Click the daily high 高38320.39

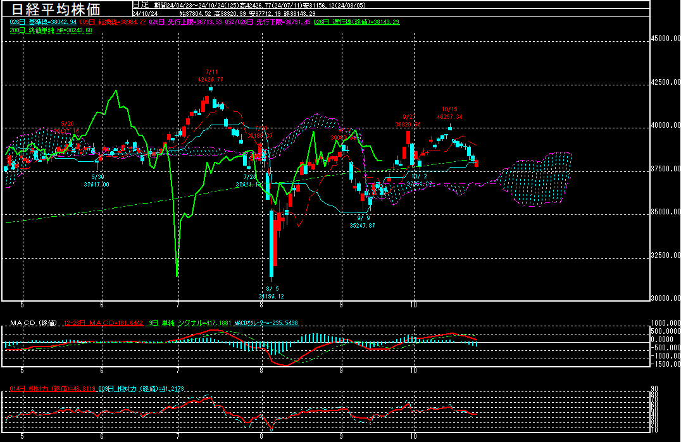point(230,13)
